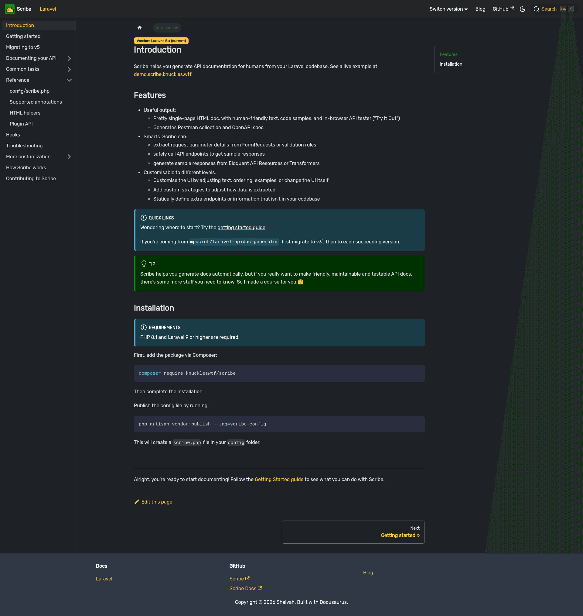The width and height of the screenshot is (583, 616).
Task: Jump to Features in table of contents
Action: pos(448,54)
